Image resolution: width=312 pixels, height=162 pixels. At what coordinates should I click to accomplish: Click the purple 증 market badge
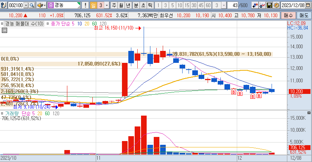[x=51, y=5]
